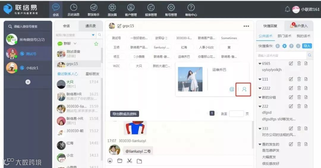The height and width of the screenshot is (168, 321).
Task: Click the add-friend person icon for 运维乔巴
Action: 244,89
